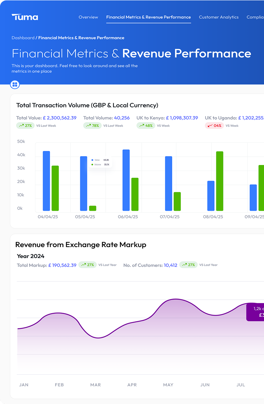Switch to the Overview tab
264x404 pixels.
pyautogui.click(x=88, y=17)
